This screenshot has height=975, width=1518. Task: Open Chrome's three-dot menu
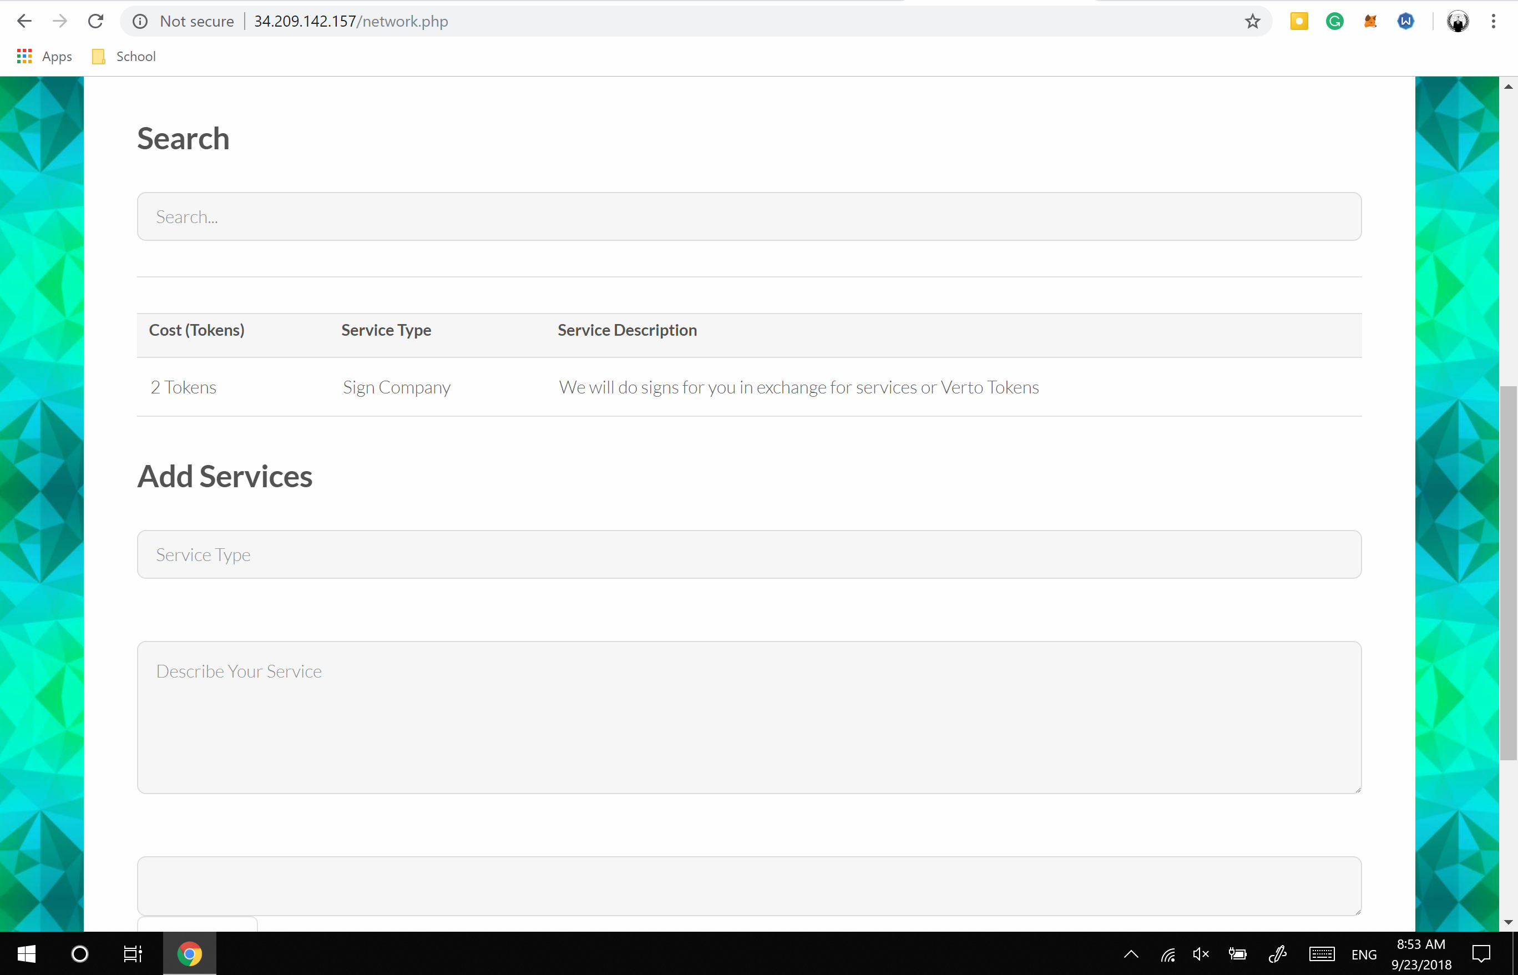point(1494,22)
